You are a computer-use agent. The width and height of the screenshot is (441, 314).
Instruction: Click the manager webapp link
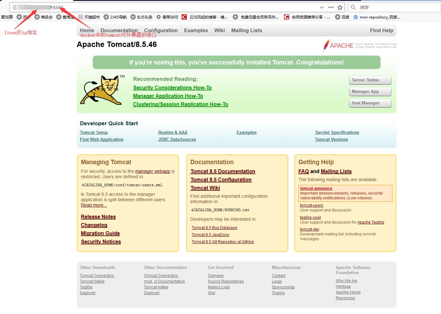point(153,172)
